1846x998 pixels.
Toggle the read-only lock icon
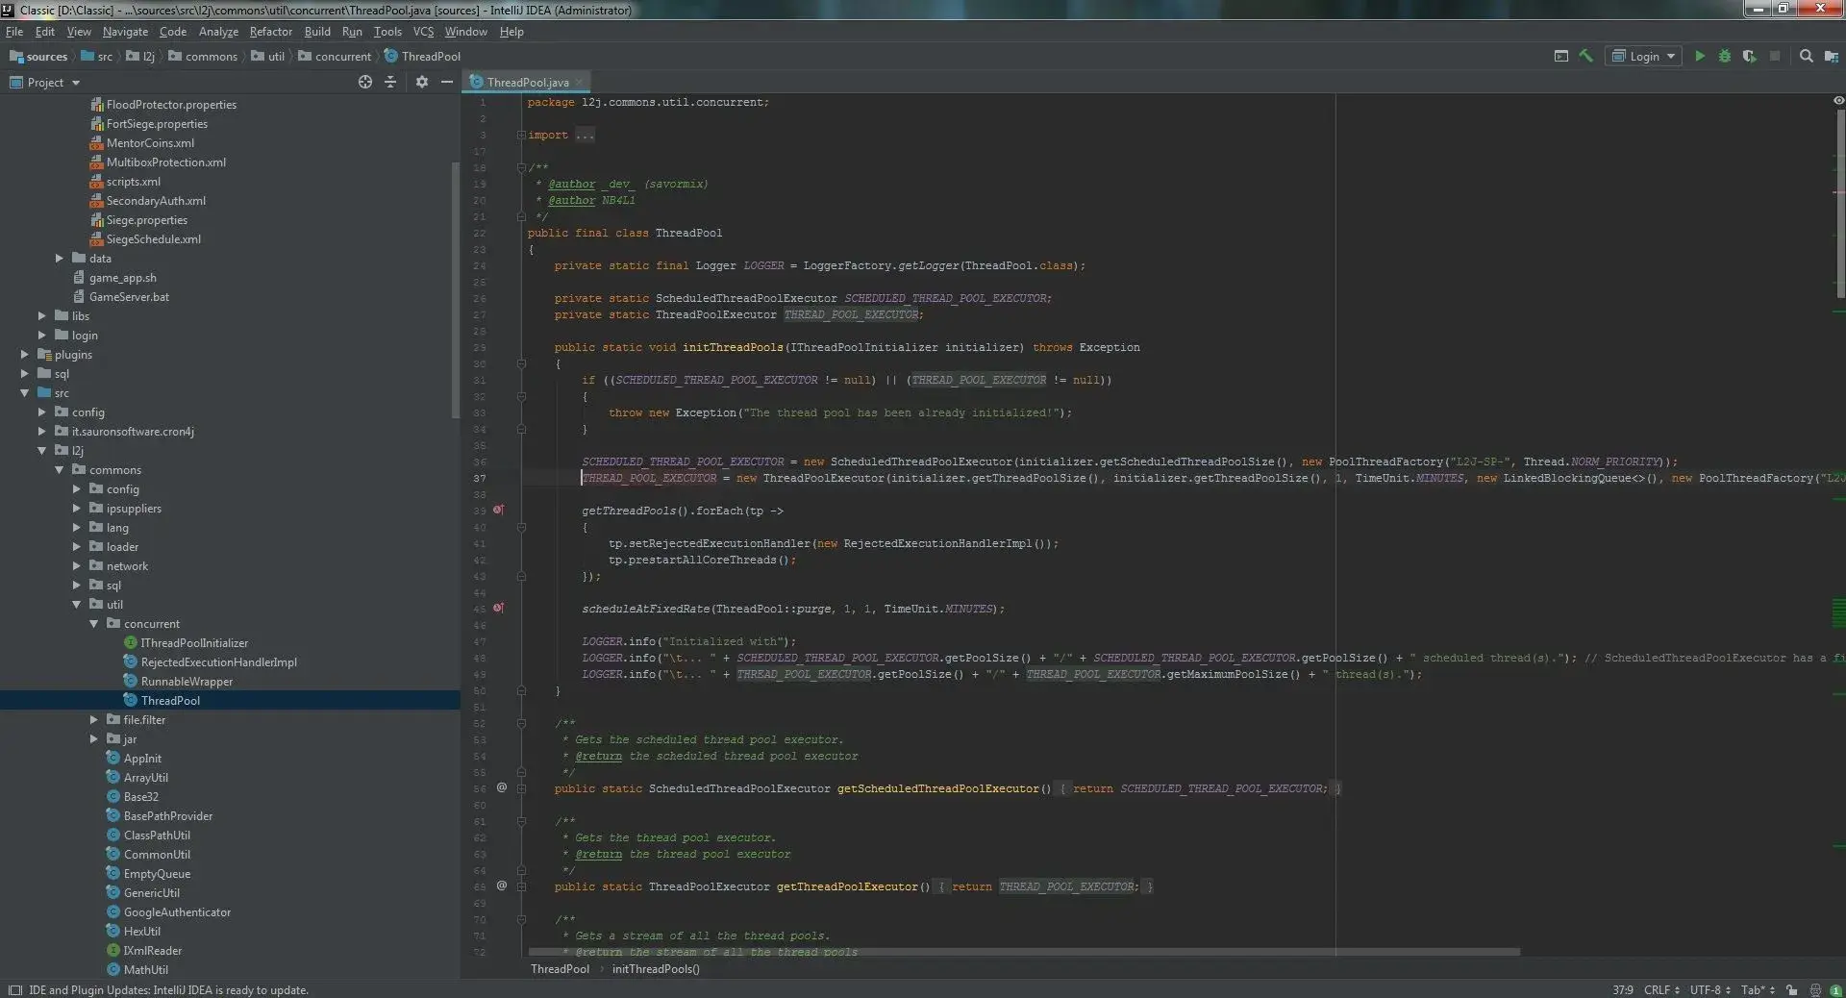pos(1791,989)
